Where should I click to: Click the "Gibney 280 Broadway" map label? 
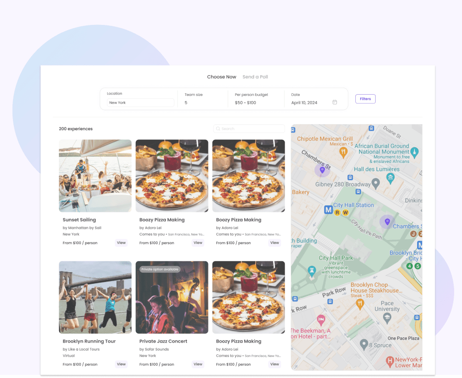343,185
